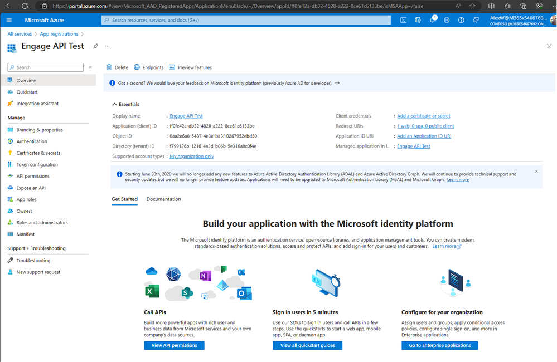Click Add a certificate or secret link
This screenshot has width=557, height=362.
[x=423, y=116]
